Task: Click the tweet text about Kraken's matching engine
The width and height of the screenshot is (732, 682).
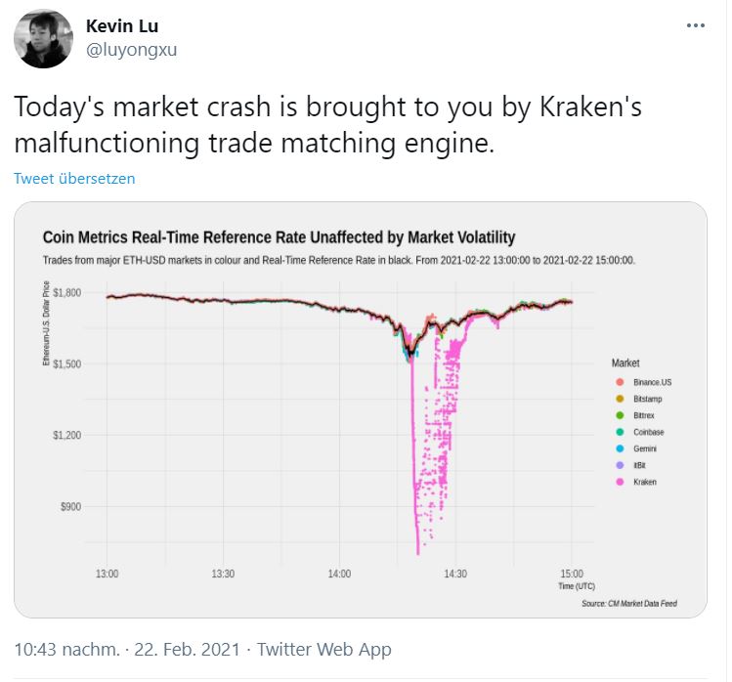Action: pyautogui.click(x=327, y=124)
